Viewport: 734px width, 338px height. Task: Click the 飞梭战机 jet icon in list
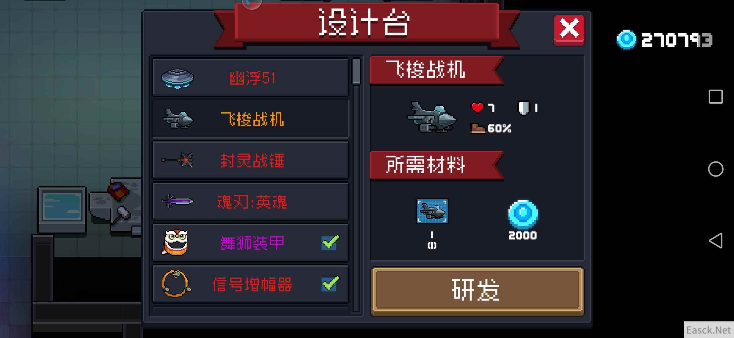pyautogui.click(x=178, y=119)
